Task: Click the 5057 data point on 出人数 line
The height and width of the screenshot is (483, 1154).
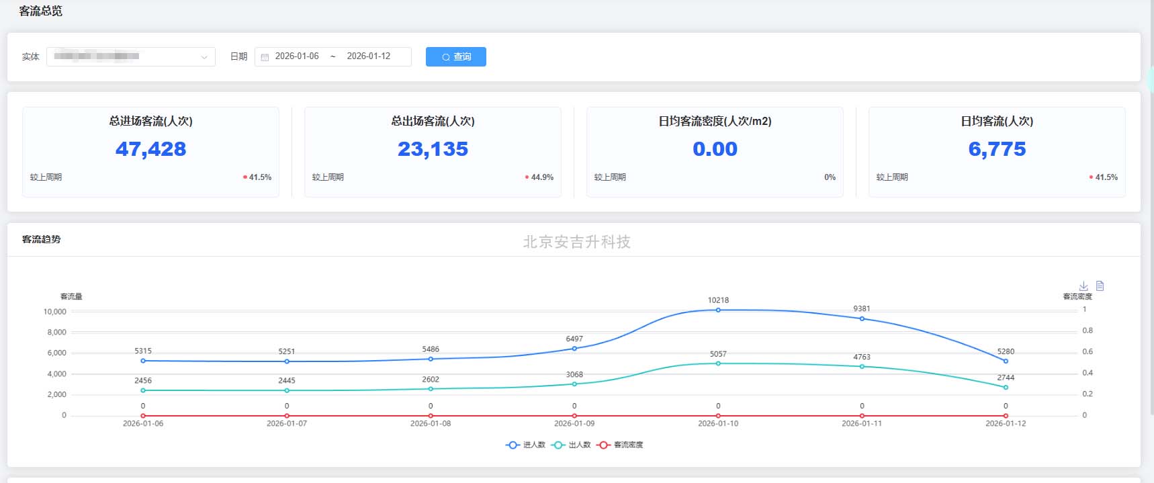Action: point(718,363)
